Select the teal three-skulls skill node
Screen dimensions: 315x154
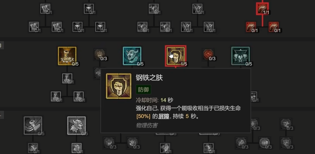click(x=240, y=56)
